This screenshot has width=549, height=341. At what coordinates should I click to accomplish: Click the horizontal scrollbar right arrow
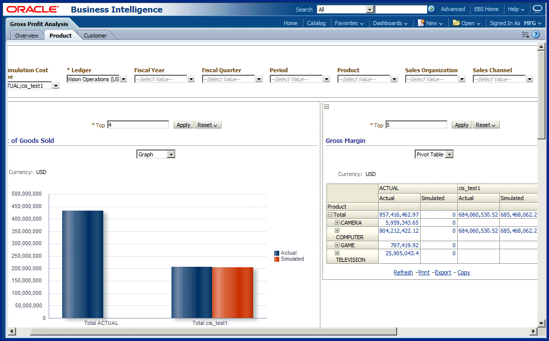533,331
